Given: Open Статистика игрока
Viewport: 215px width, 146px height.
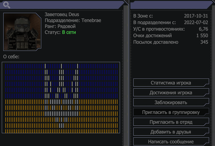Looking at the screenshot, I should (171, 83).
